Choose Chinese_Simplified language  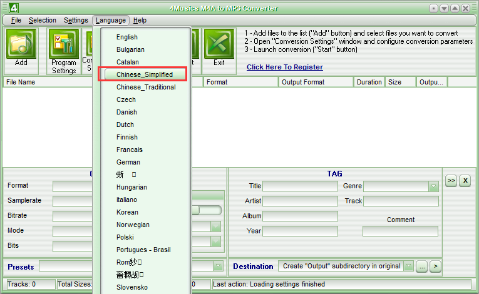145,74
